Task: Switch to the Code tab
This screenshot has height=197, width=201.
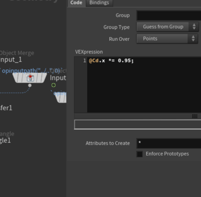Action: 76,3
